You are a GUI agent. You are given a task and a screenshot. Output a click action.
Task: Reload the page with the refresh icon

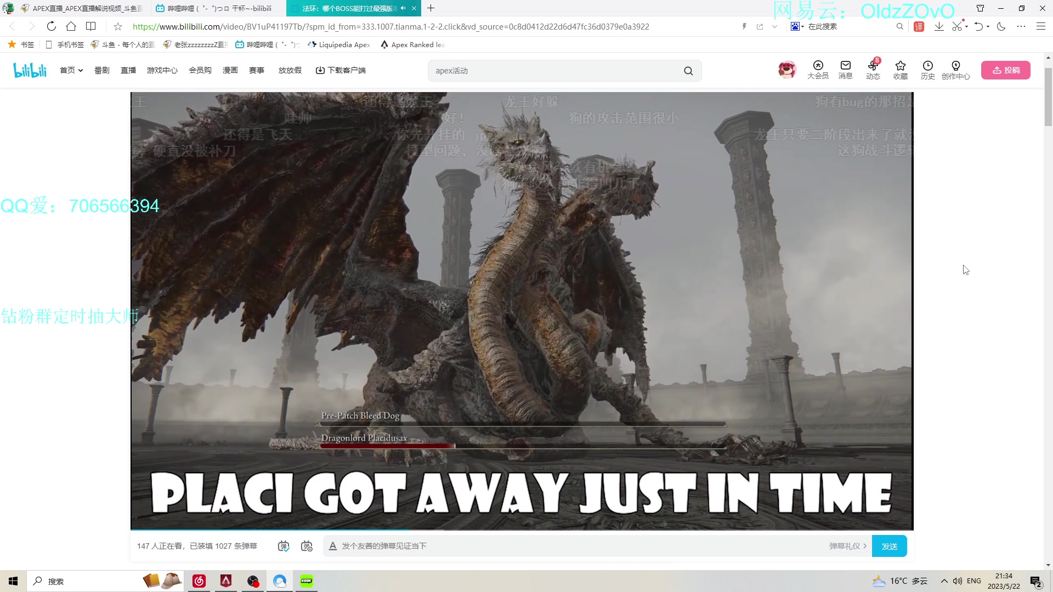[51, 26]
